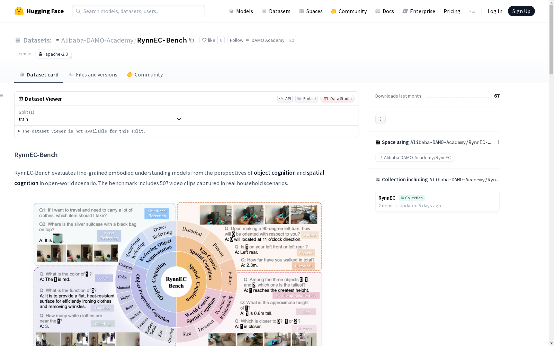Open the Embed viewer button
Viewport: 554px width, 346px height.
point(306,99)
